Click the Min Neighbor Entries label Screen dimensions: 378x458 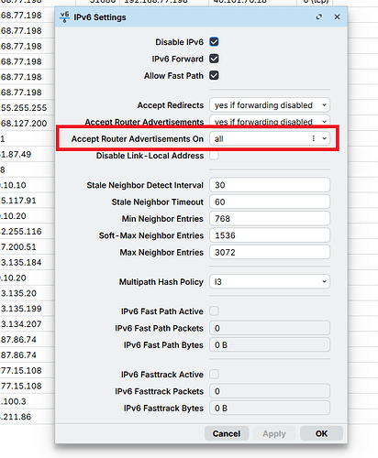click(x=162, y=219)
